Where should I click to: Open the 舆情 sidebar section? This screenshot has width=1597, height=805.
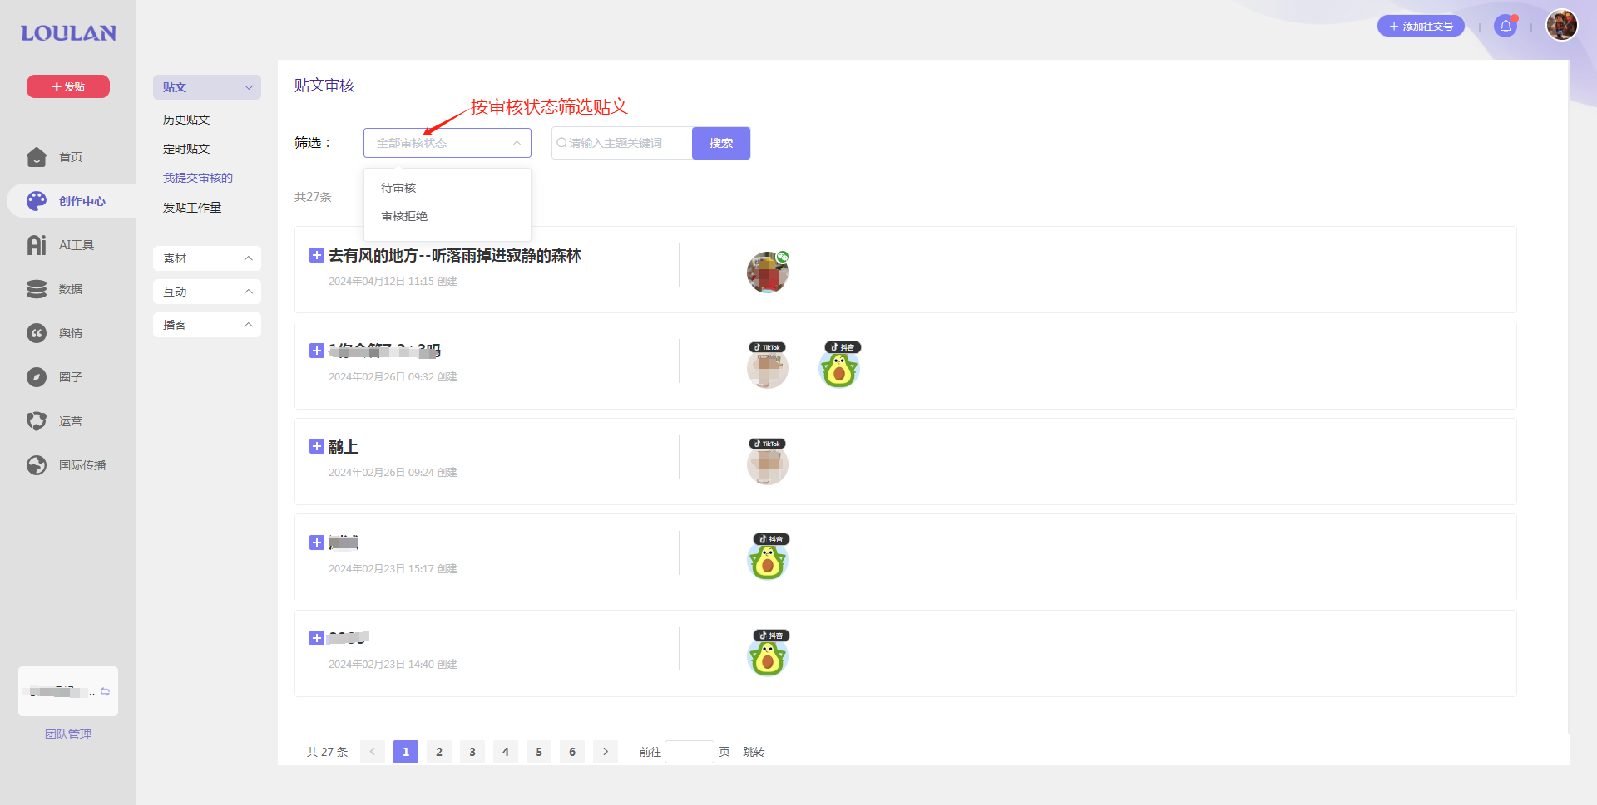pyautogui.click(x=37, y=333)
